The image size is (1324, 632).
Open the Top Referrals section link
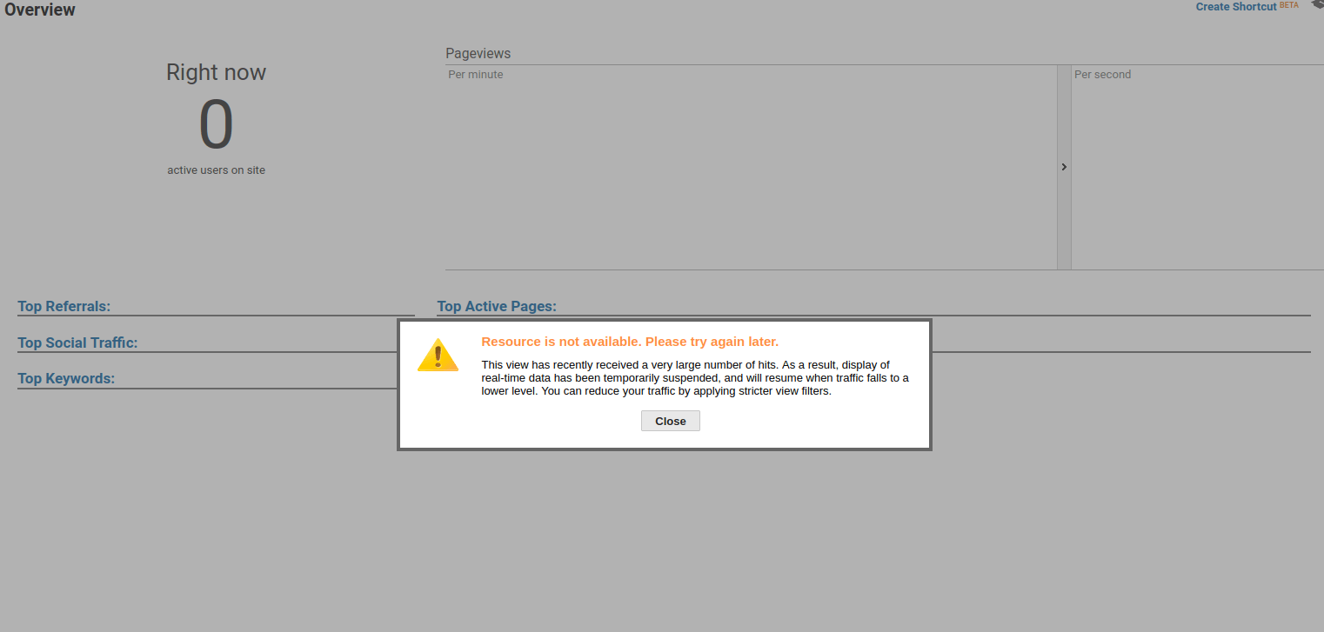pyautogui.click(x=64, y=306)
